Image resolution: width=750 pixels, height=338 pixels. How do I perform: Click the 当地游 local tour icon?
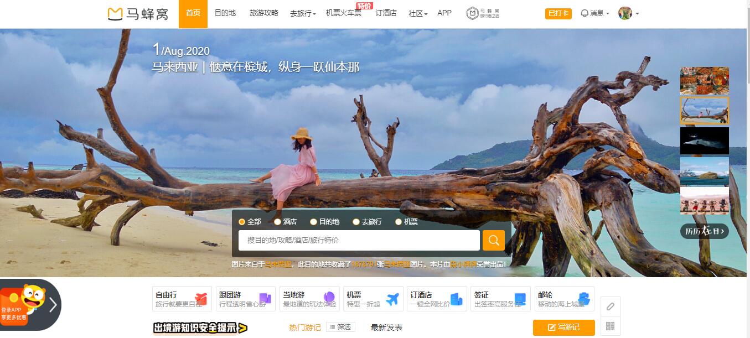(330, 296)
